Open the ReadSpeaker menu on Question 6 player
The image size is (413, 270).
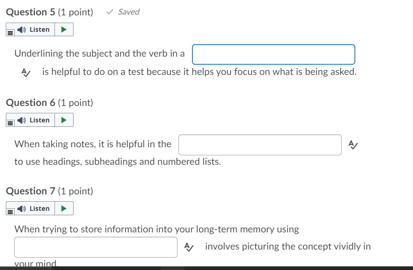point(10,123)
